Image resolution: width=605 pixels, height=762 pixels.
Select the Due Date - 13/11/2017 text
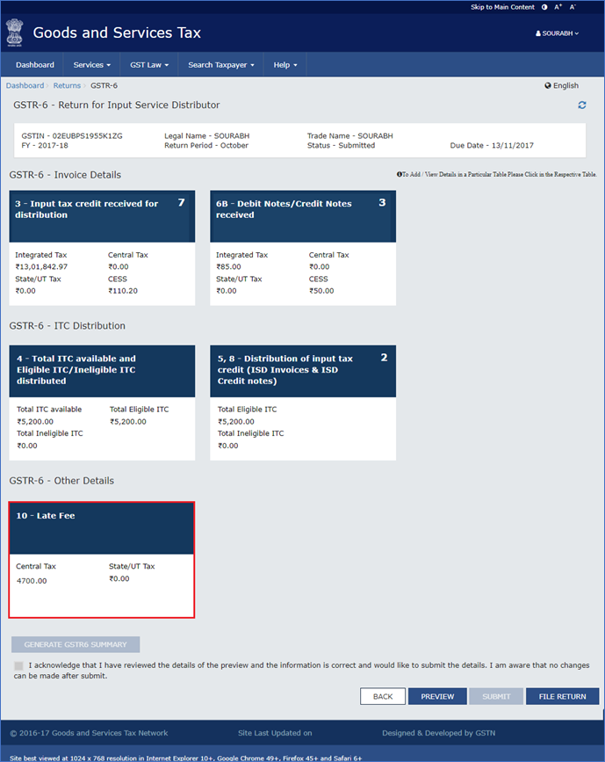492,145
